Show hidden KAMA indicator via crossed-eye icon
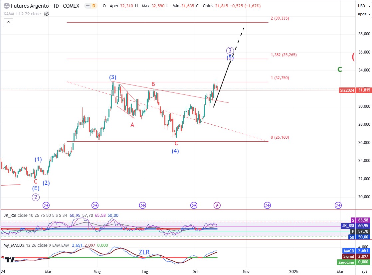The image size is (372, 275). 47,14
